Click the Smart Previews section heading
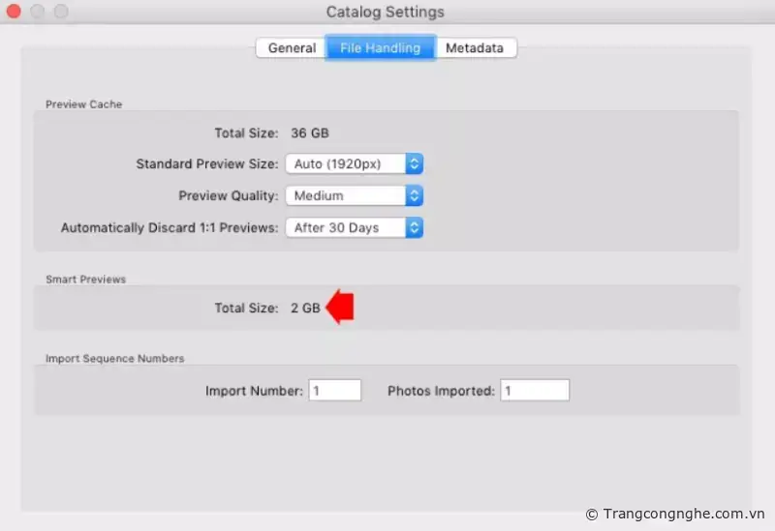Image resolution: width=775 pixels, height=531 pixels. tap(86, 280)
